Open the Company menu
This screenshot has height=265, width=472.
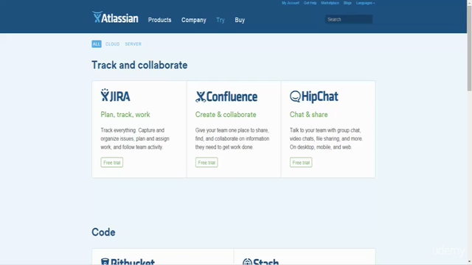tap(193, 20)
